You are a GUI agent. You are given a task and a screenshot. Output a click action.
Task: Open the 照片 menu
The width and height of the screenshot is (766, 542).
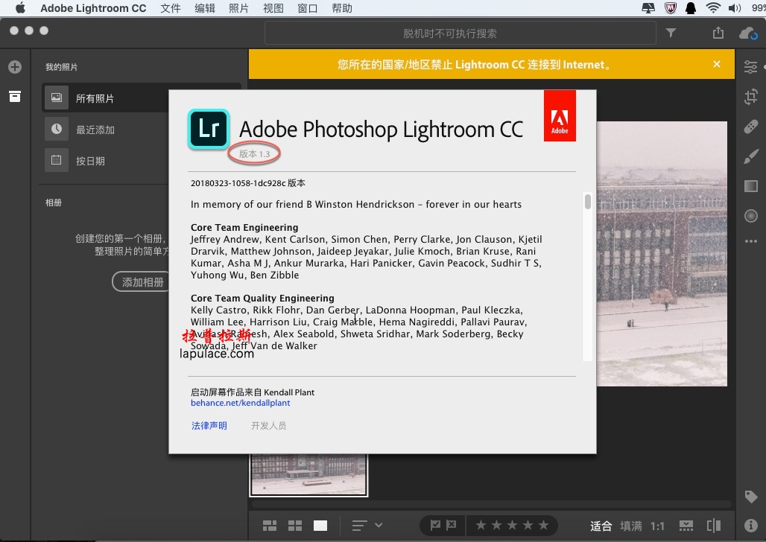(239, 8)
